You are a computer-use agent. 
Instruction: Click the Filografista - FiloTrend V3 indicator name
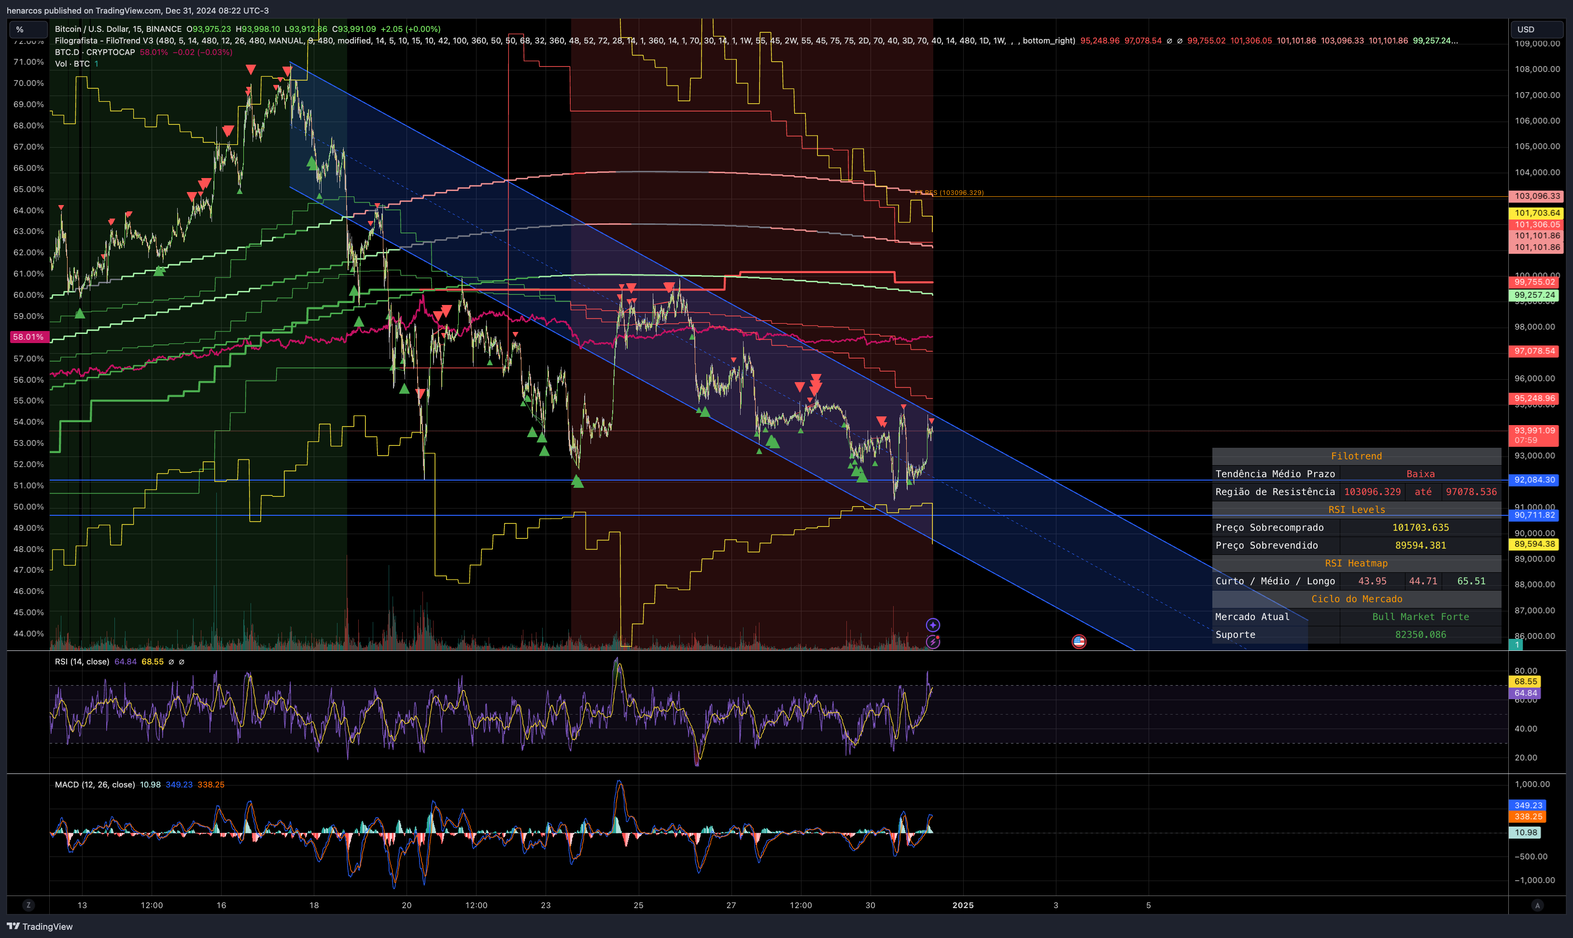(x=104, y=41)
